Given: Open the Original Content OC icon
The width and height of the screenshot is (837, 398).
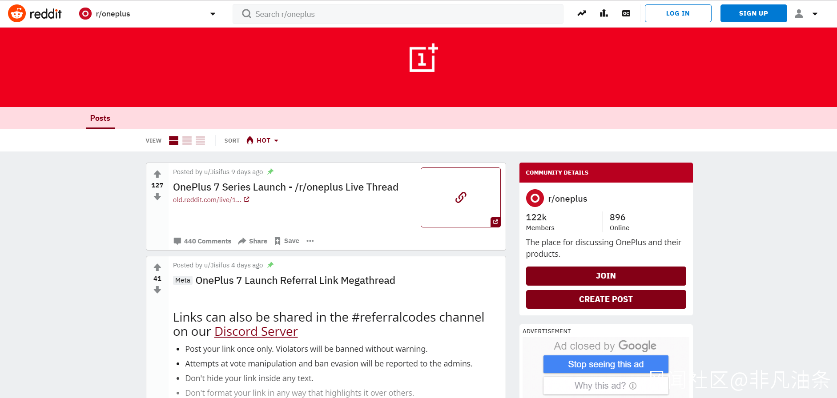Looking at the screenshot, I should coord(626,13).
